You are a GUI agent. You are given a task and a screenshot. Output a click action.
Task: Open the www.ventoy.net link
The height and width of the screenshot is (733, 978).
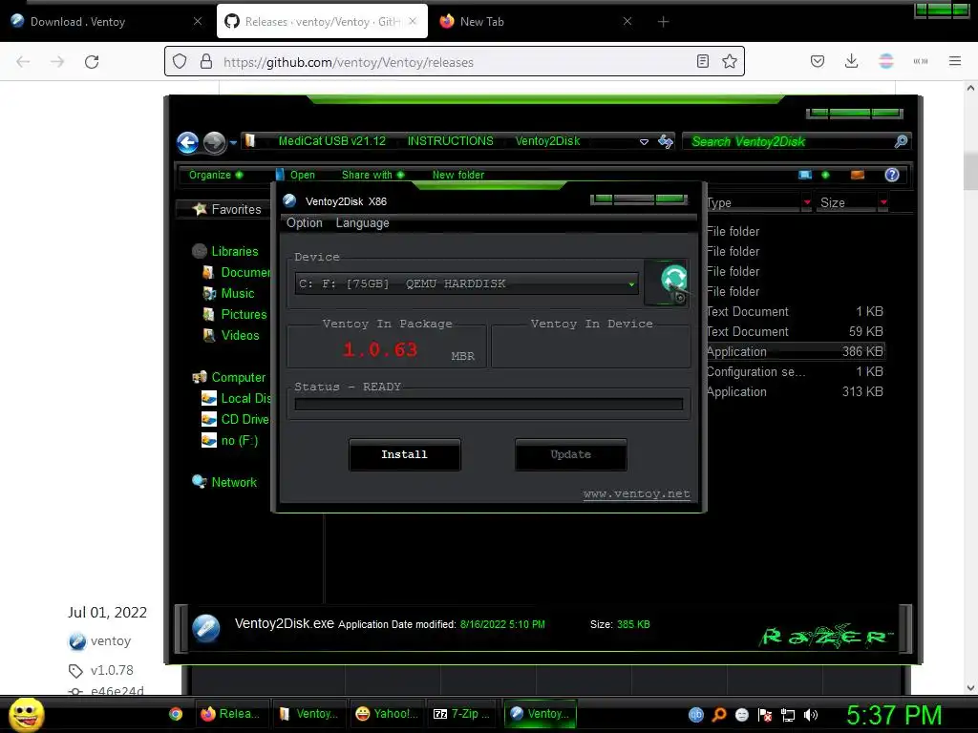click(x=637, y=493)
